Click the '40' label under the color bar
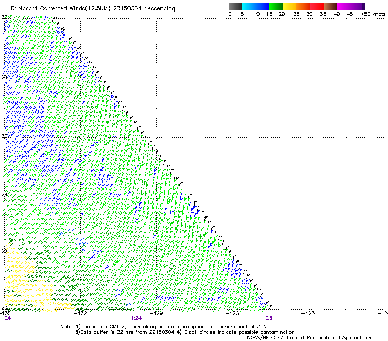Image resolution: width=388 pixels, height=341 pixels. click(337, 14)
